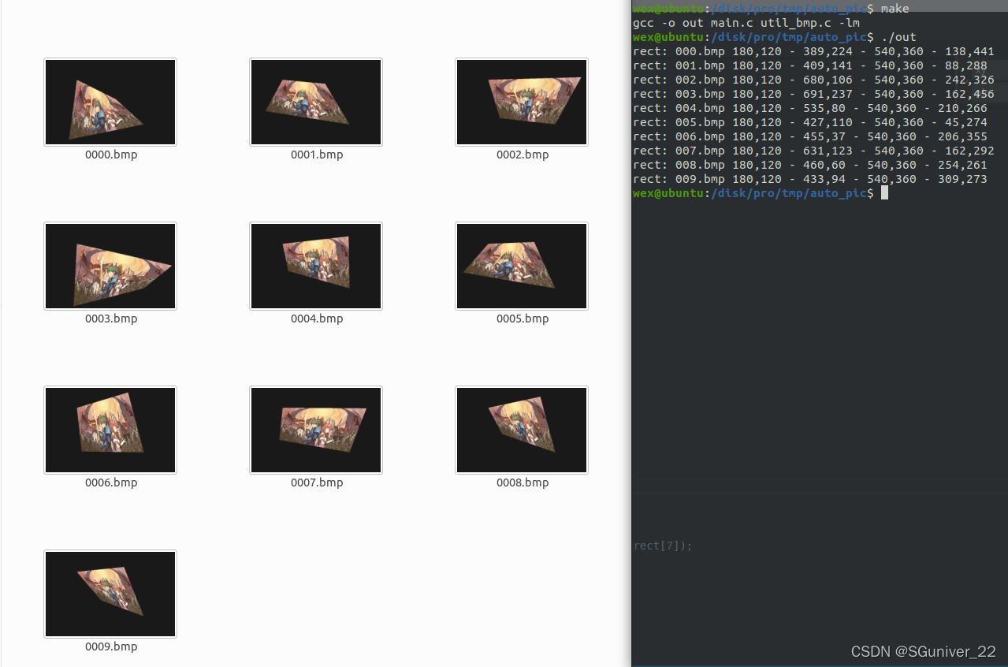Image resolution: width=1008 pixels, height=667 pixels.
Task: Click terminal output line for rect 002.bmp
Action: click(x=813, y=80)
